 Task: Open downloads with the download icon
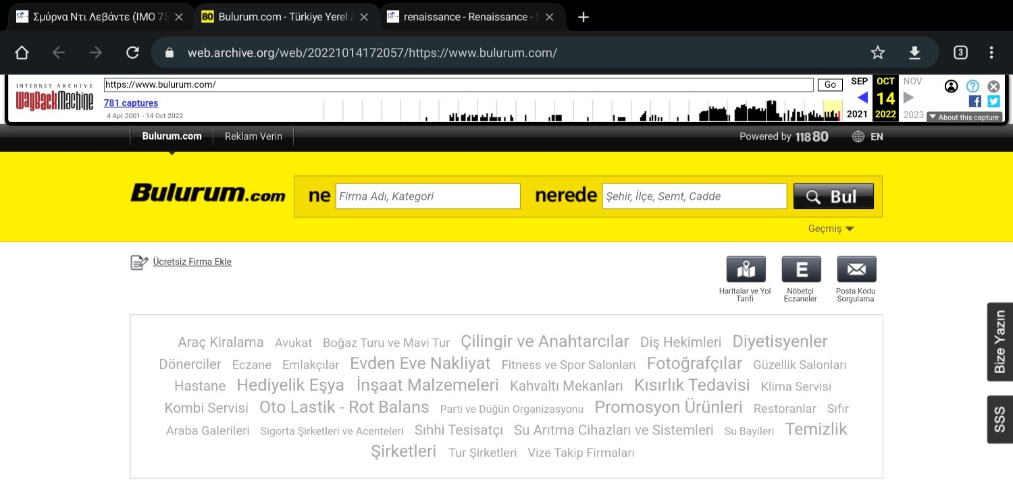(x=914, y=53)
